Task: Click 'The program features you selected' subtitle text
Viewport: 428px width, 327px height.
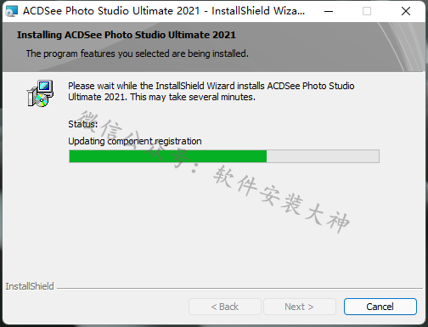Action: pyautogui.click(x=138, y=54)
